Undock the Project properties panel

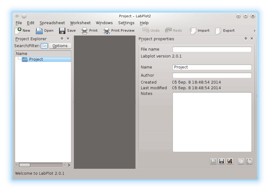click(246, 39)
